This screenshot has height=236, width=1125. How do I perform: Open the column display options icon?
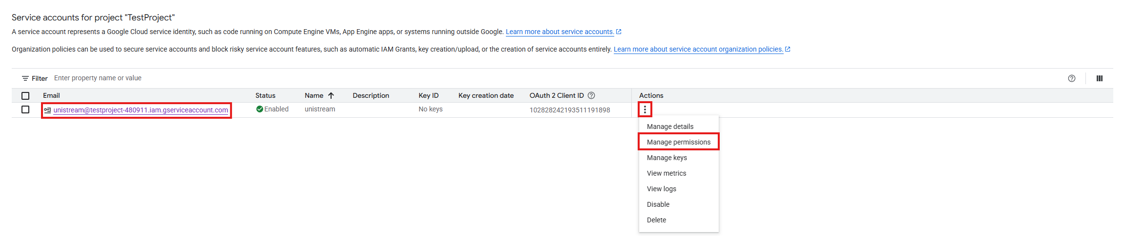(1099, 78)
